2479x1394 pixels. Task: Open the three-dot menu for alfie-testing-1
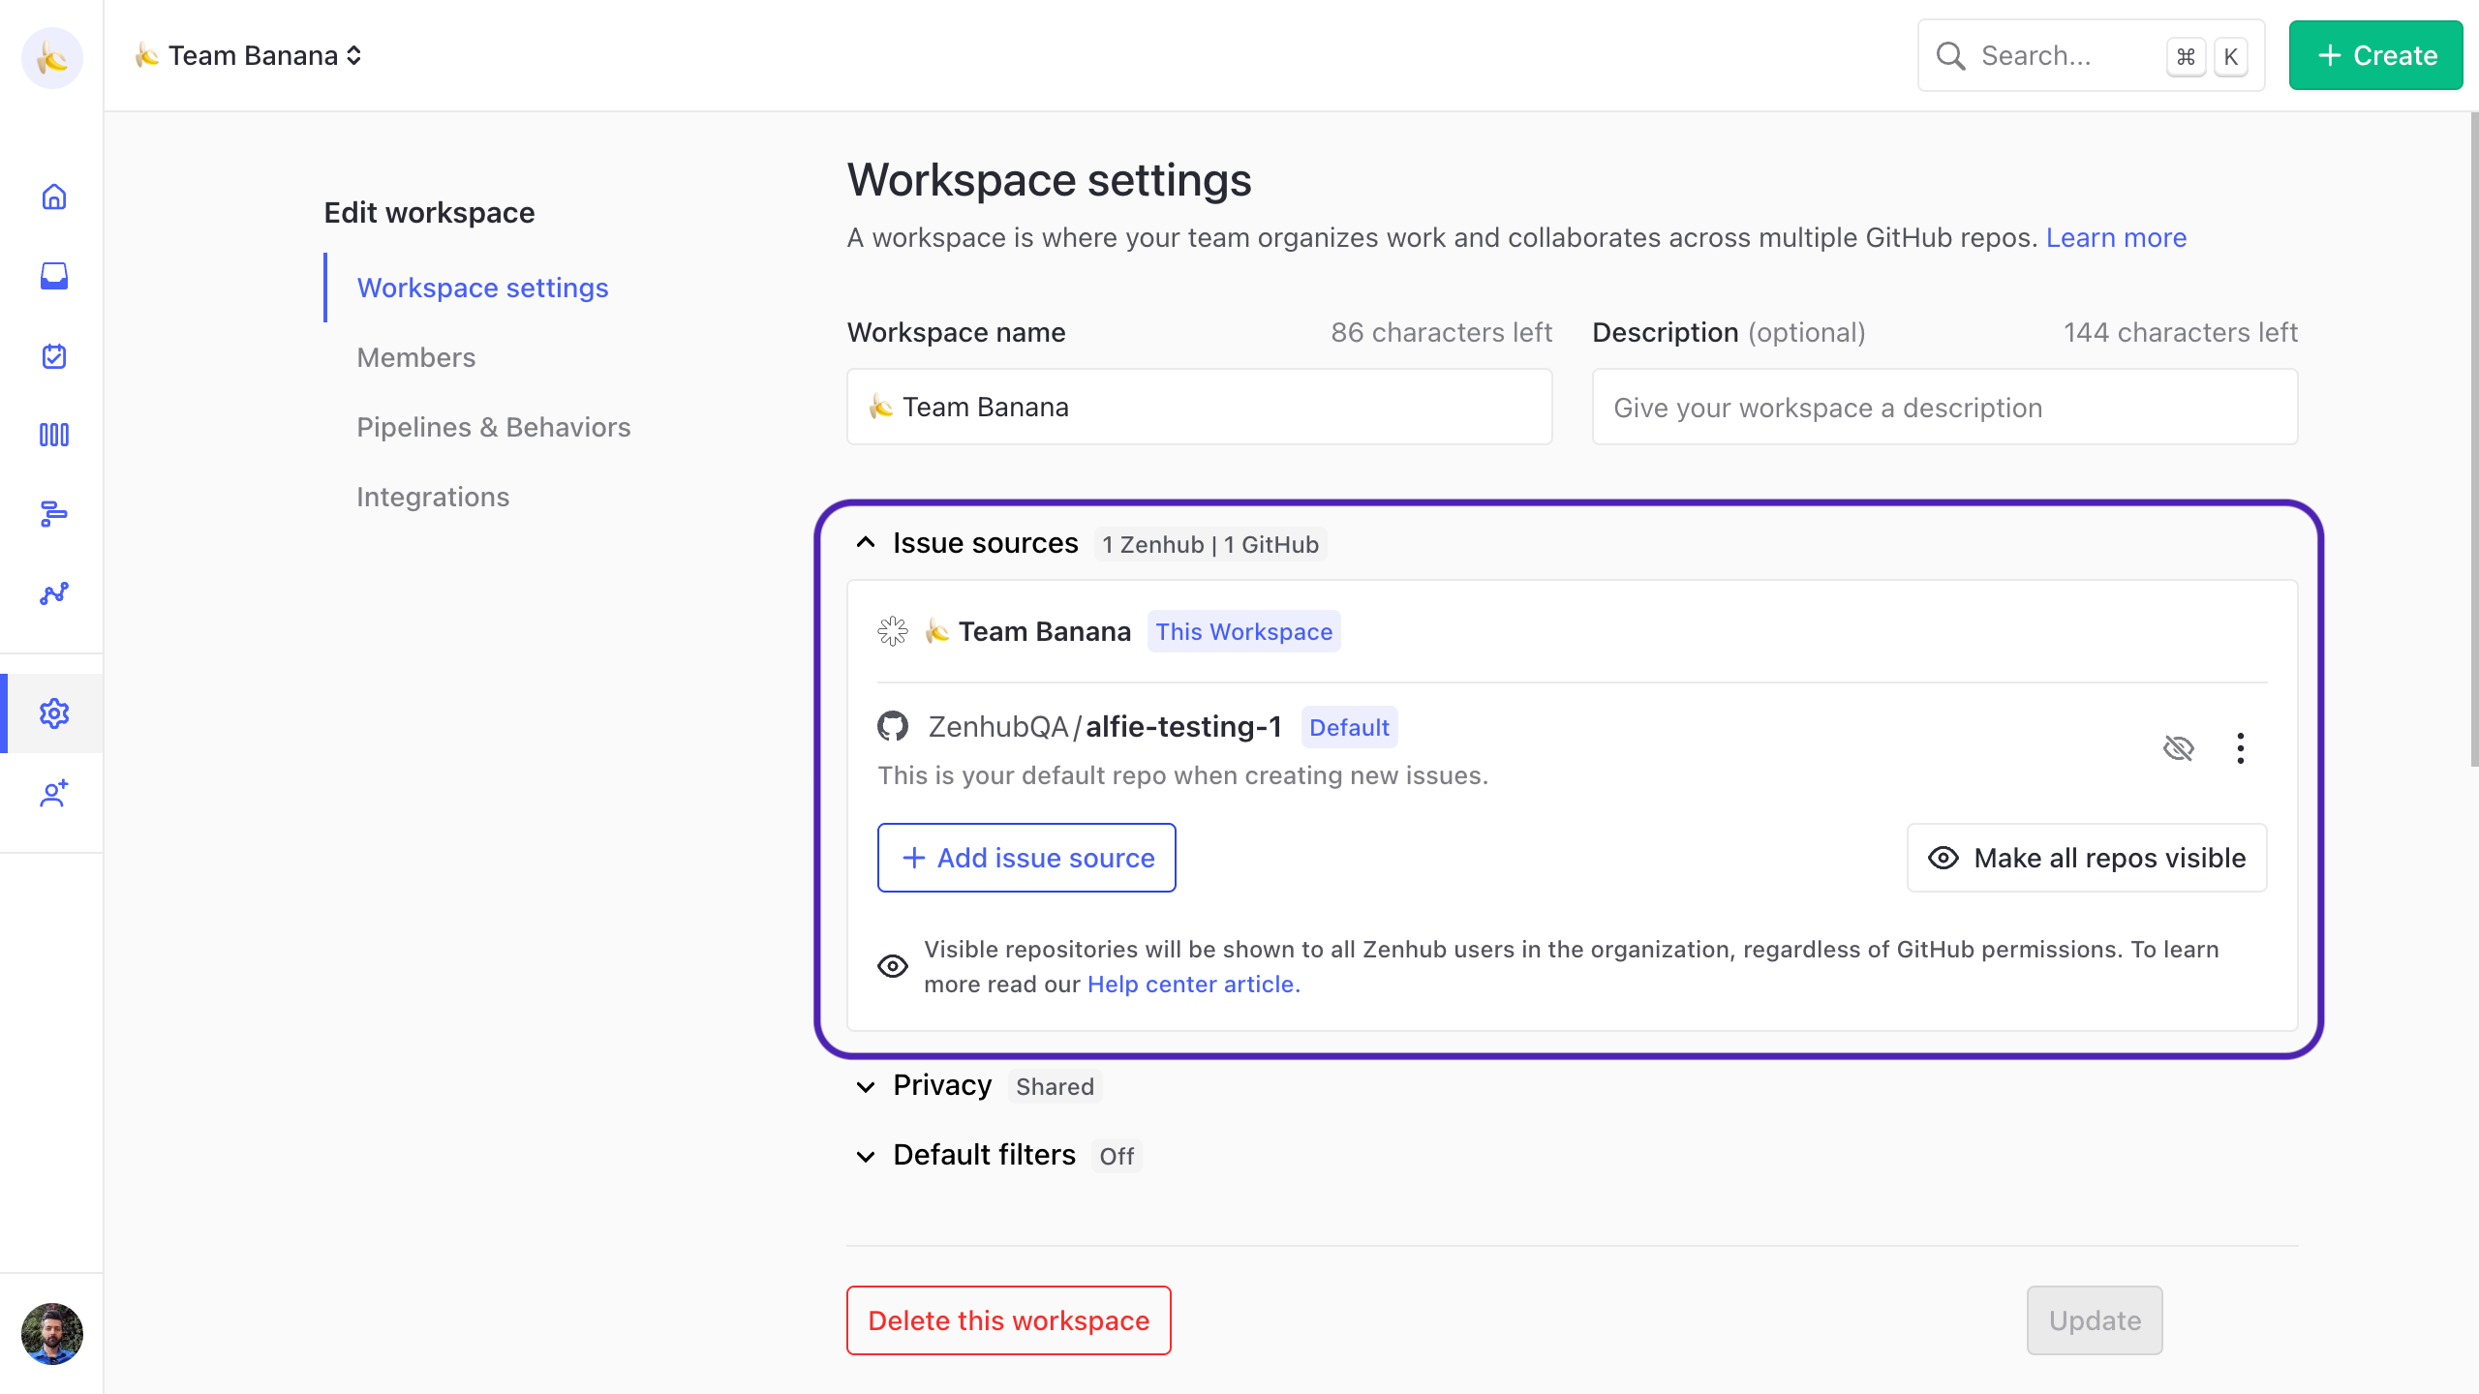pos(2240,748)
